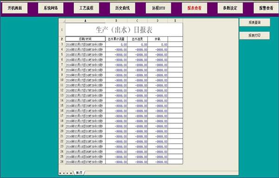
Task: Select row 10 header
Action: click(x=62, y=80)
